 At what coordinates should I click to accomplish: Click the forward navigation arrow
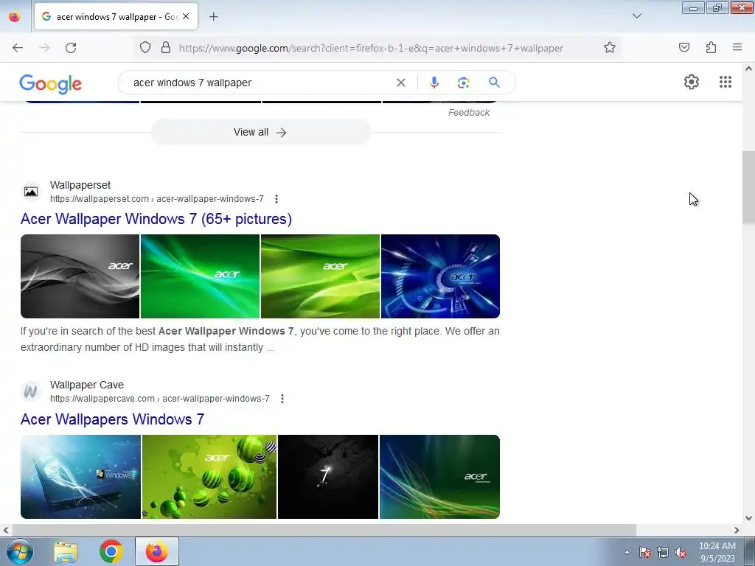(x=44, y=48)
